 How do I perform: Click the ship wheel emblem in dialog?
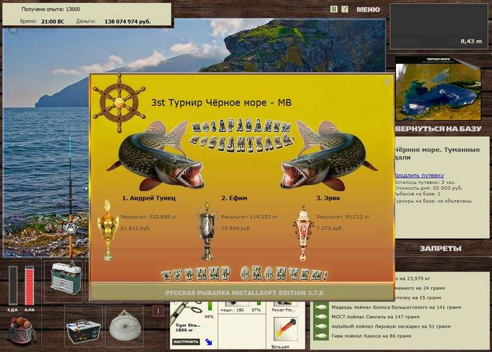click(x=119, y=103)
